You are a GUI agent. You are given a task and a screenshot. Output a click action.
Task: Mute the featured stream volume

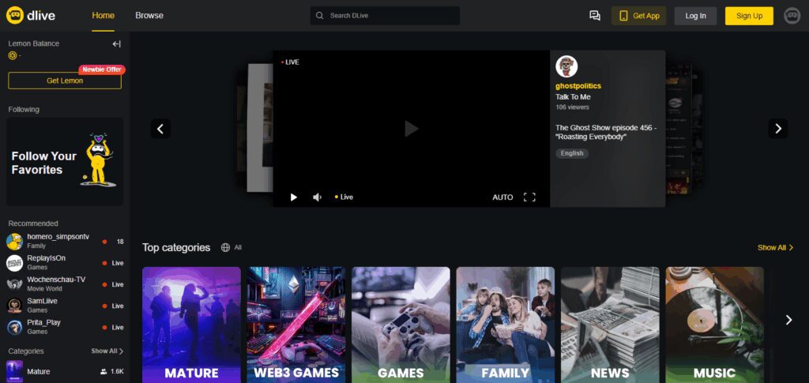(x=318, y=197)
